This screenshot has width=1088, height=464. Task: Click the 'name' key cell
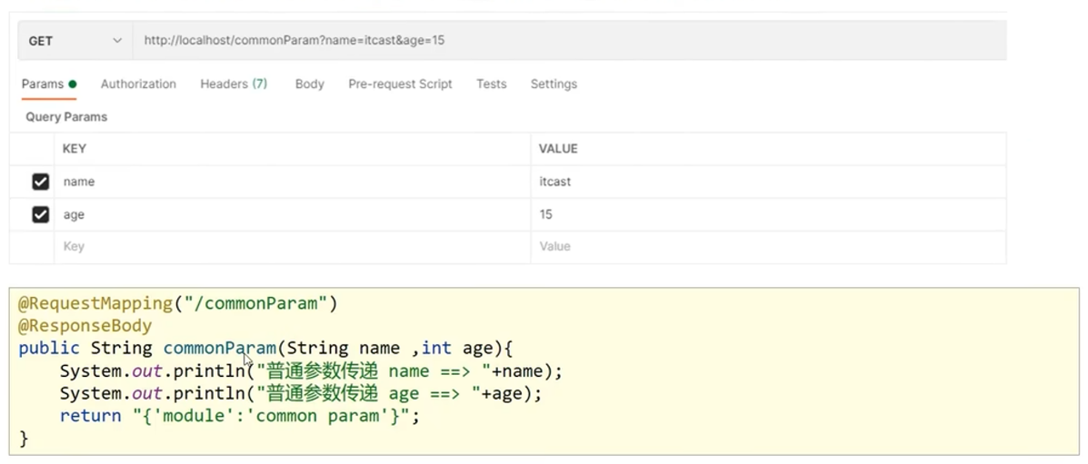point(292,182)
